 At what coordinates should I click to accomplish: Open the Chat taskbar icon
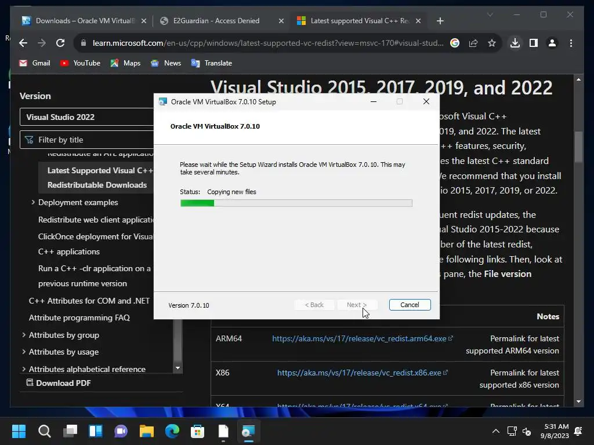click(121, 431)
